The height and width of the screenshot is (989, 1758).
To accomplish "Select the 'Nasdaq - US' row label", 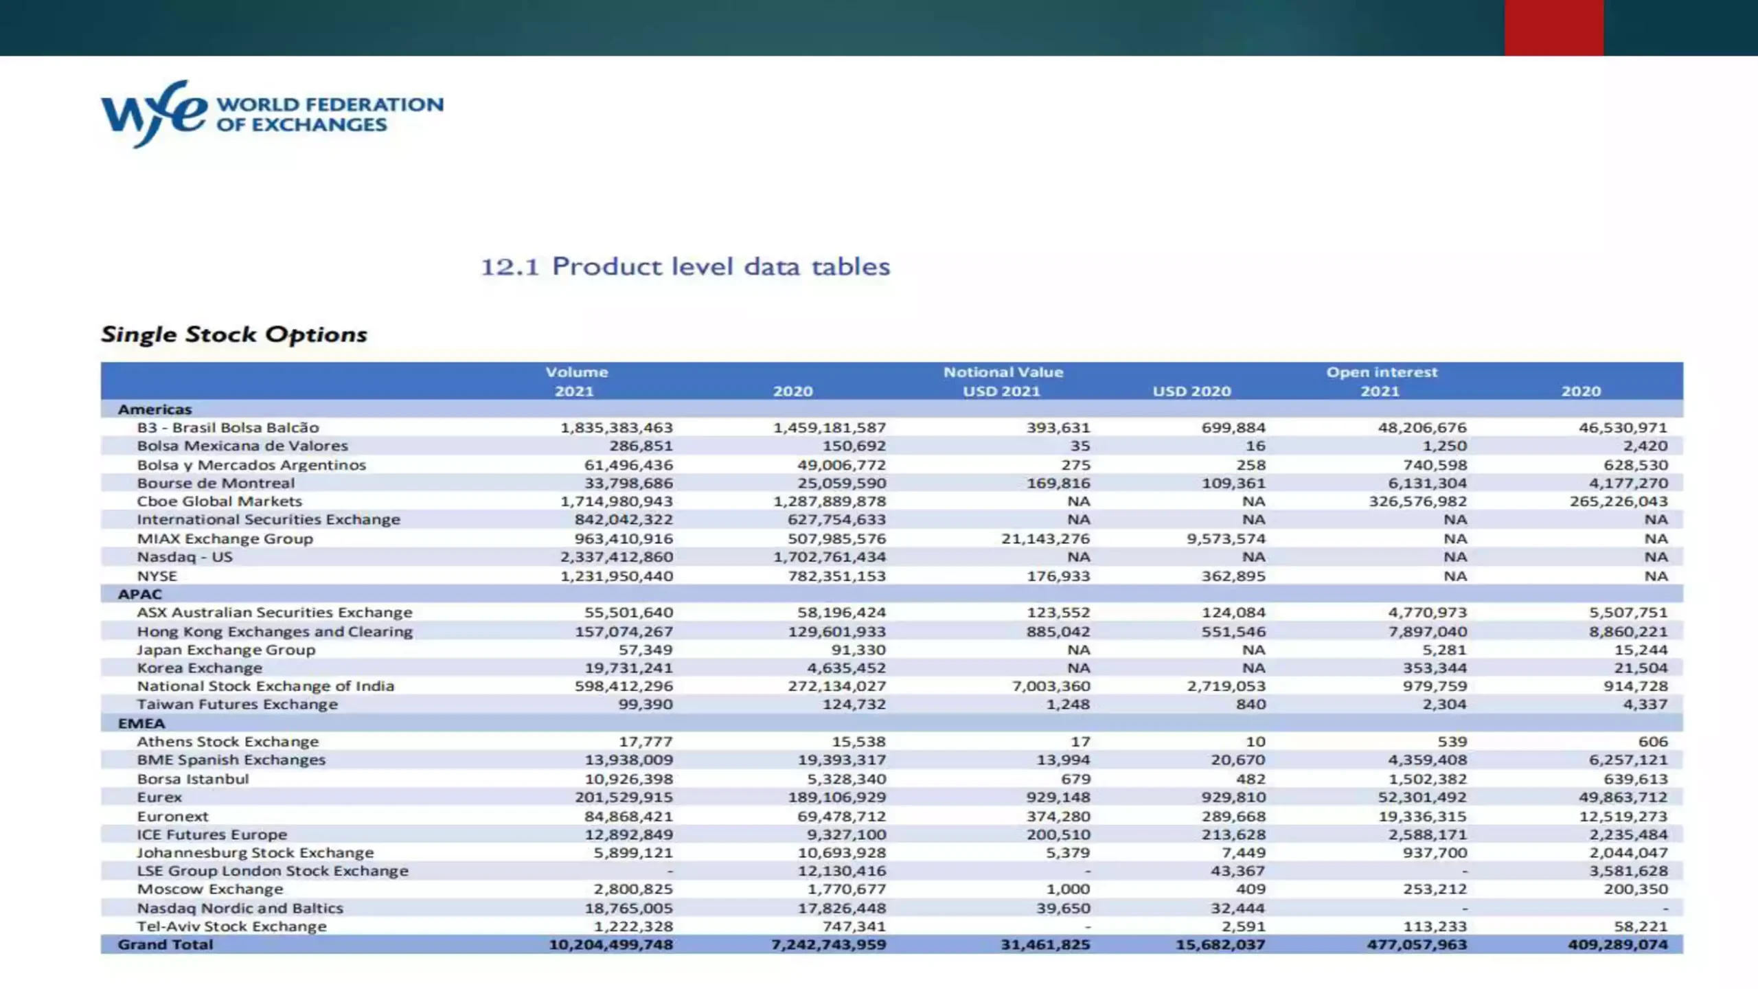I will (185, 557).
